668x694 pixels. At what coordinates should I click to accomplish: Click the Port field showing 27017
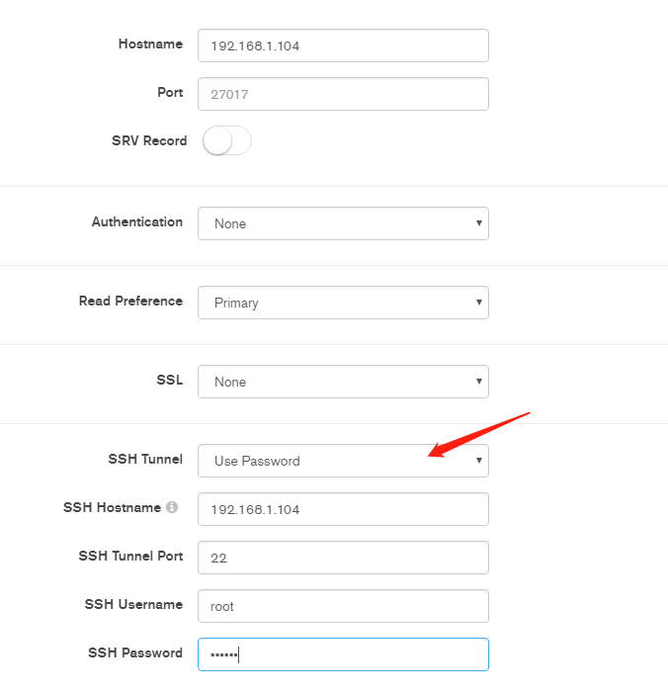pyautogui.click(x=343, y=94)
